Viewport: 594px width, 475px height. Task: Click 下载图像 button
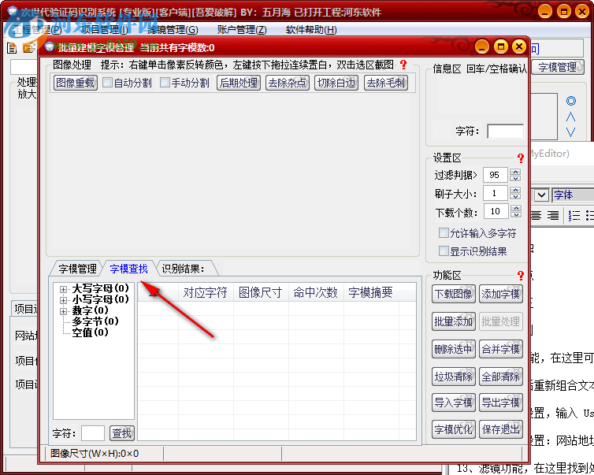click(x=454, y=294)
